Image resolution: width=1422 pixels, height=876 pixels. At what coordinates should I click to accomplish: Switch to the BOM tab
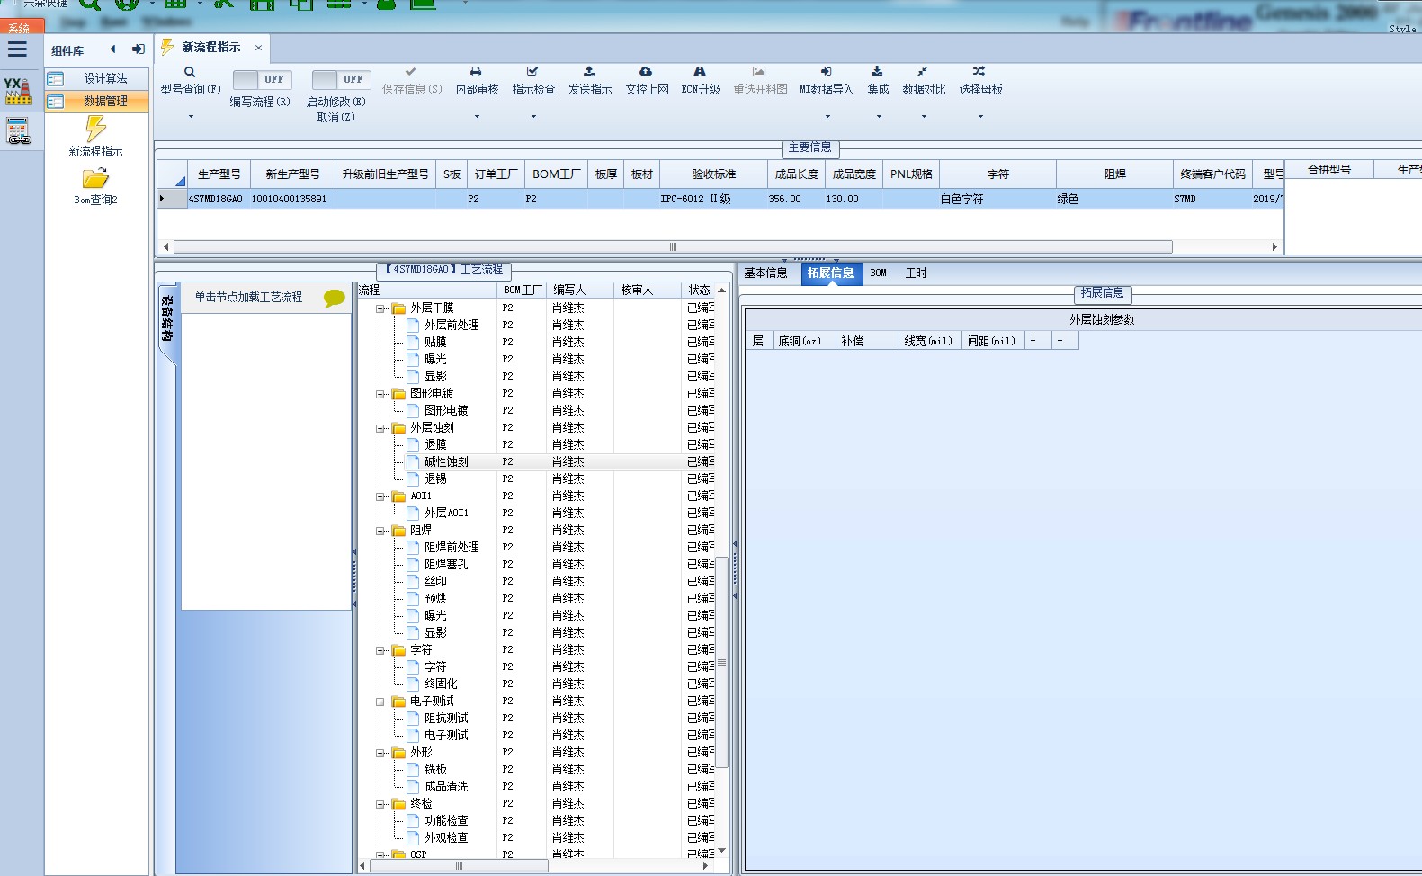879,273
